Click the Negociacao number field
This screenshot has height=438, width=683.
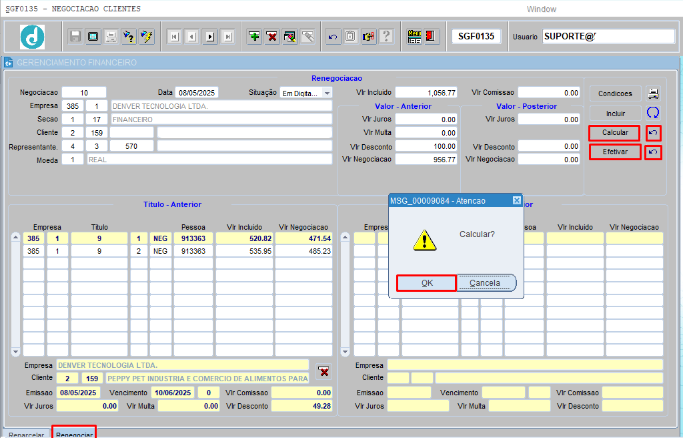pyautogui.click(x=84, y=93)
